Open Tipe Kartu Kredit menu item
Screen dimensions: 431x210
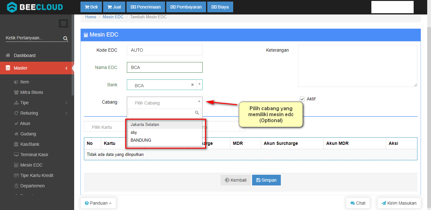pos(37,175)
